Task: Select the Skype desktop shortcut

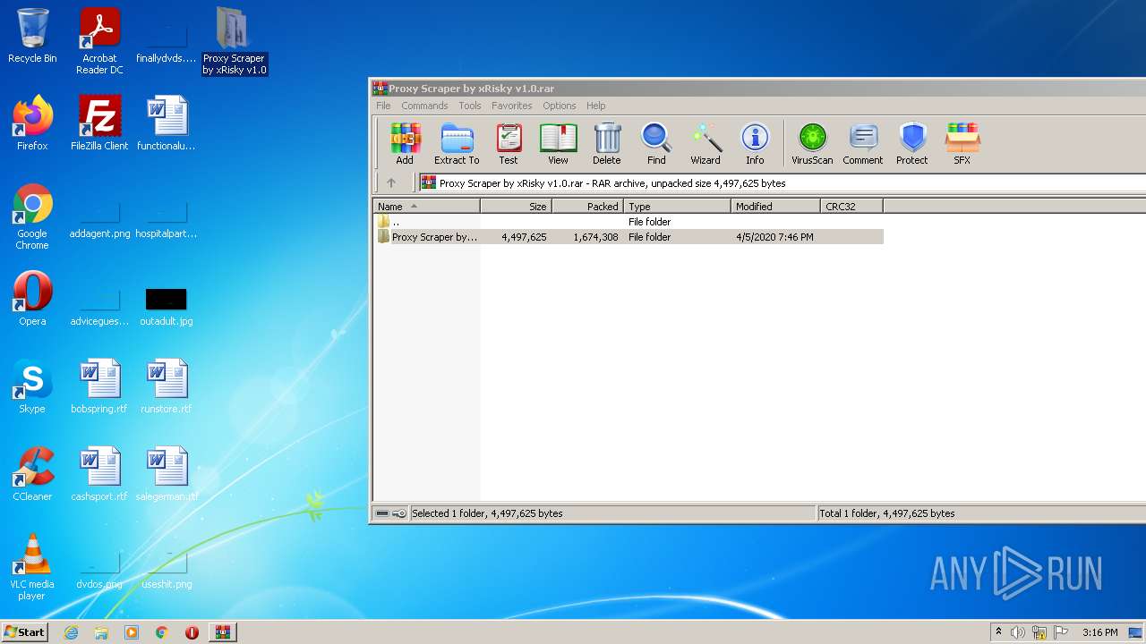Action: (x=32, y=386)
